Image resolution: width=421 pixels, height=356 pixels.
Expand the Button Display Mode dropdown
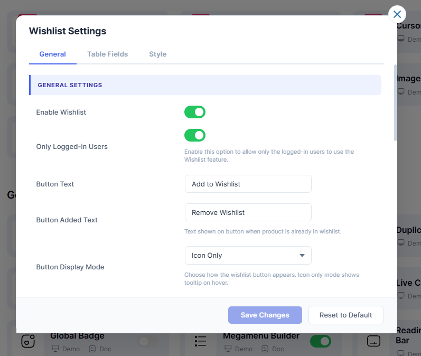point(248,256)
